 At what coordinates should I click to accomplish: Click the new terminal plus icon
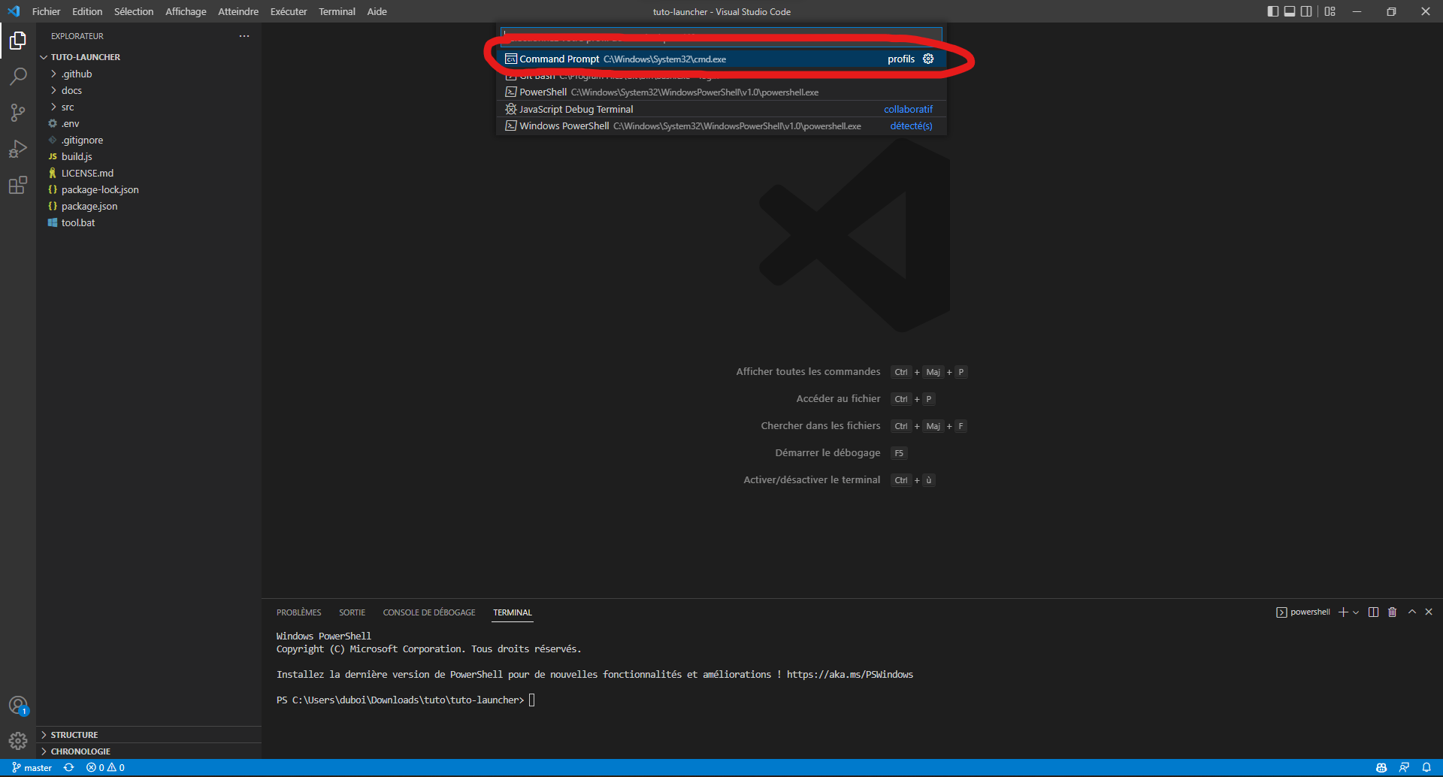pos(1343,612)
